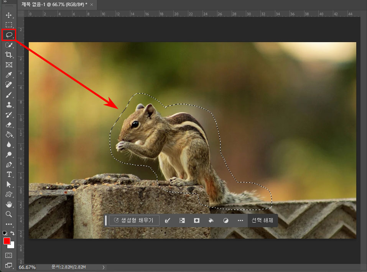367x272 pixels.
Task: Select the History Brush tool
Action: tap(9, 115)
